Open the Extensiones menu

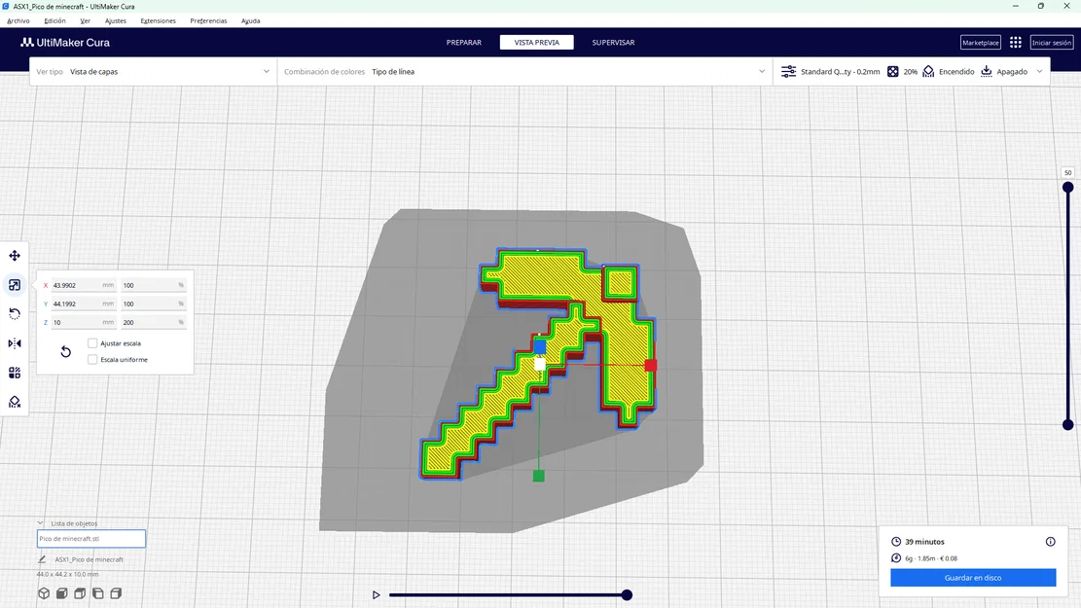pyautogui.click(x=158, y=20)
